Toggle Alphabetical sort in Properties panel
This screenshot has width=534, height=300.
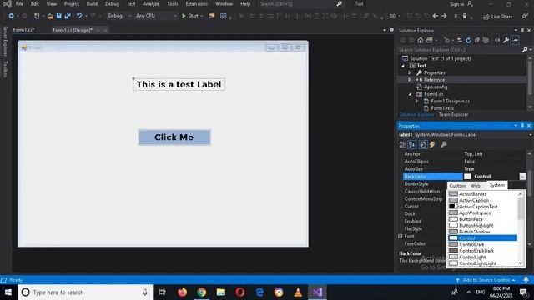tap(412, 144)
